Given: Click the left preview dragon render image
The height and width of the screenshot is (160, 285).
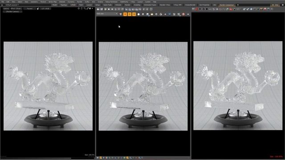Looking at the screenshot, I should click(x=48, y=86).
